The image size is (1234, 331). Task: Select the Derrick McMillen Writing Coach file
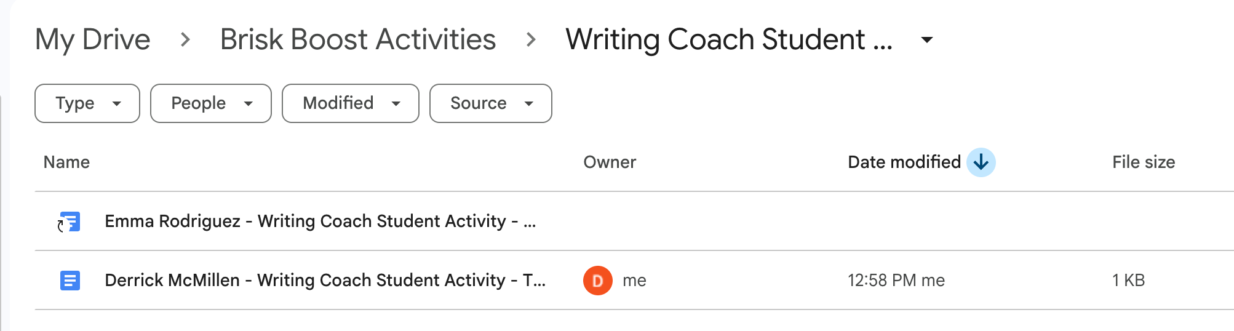pyautogui.click(x=634, y=281)
